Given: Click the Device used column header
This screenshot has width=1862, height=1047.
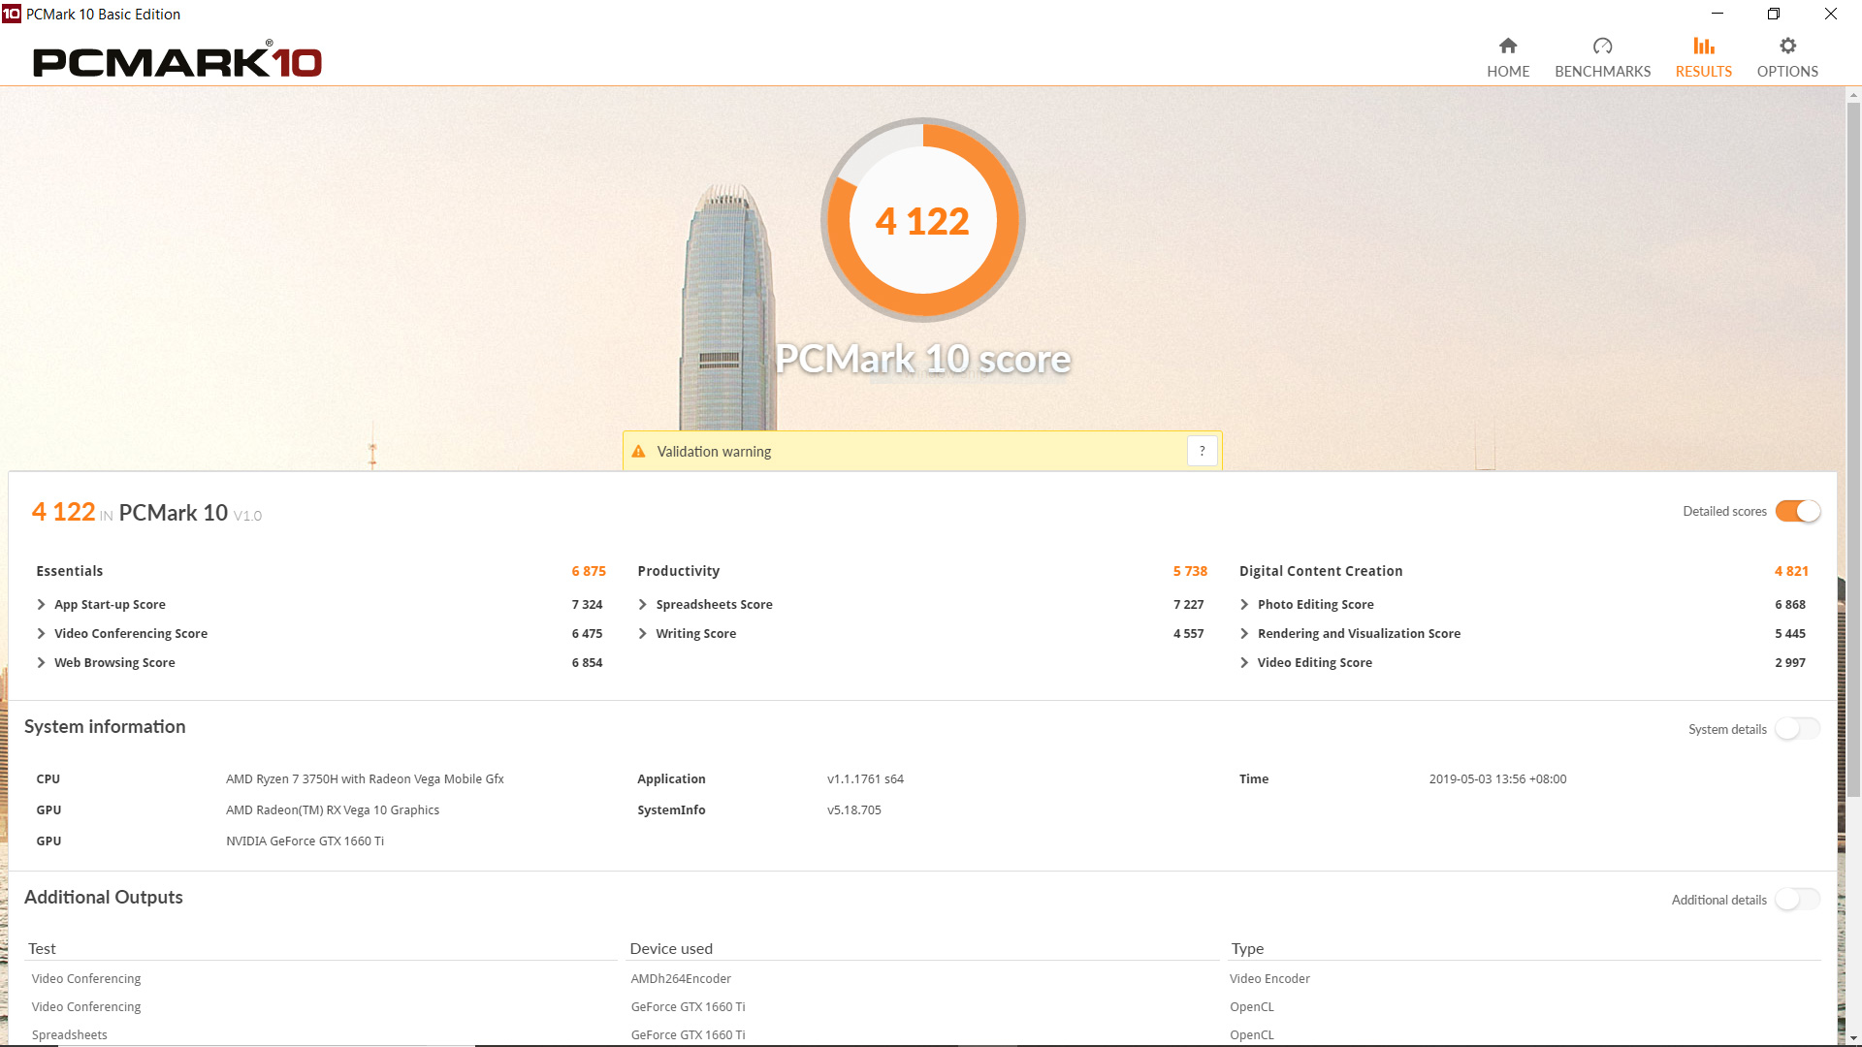Looking at the screenshot, I should tap(671, 948).
